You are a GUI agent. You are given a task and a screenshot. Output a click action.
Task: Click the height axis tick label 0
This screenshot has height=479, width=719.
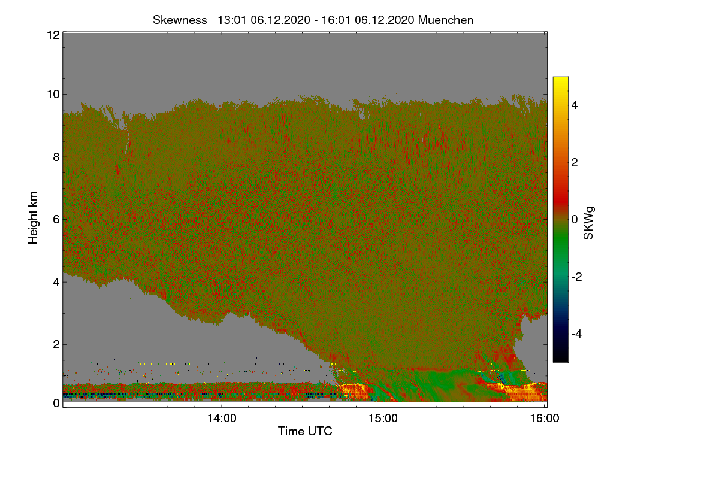point(56,403)
